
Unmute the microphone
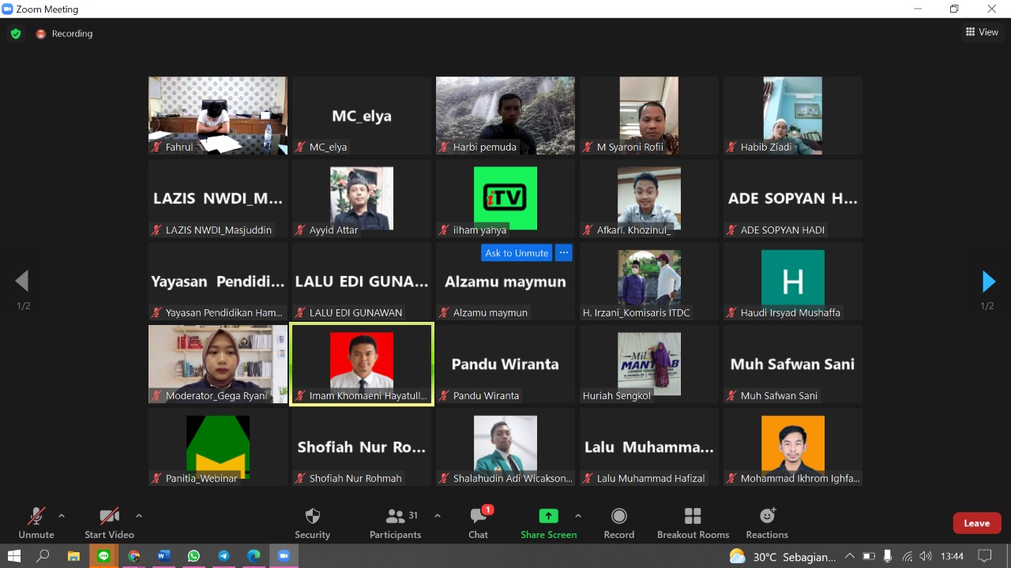36,517
